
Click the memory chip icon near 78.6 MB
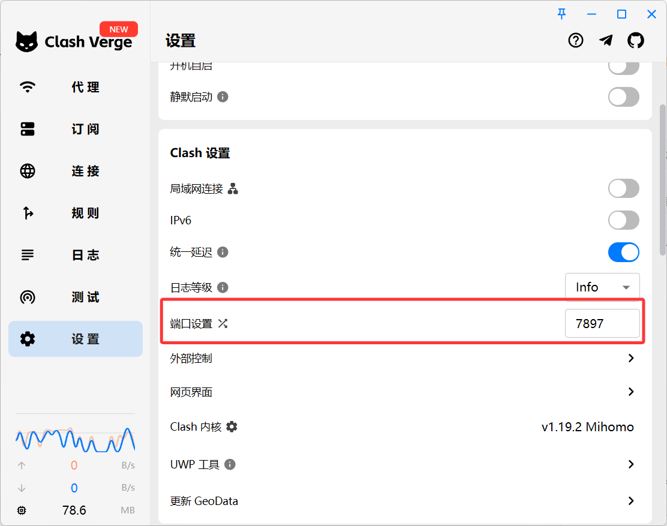click(x=22, y=510)
